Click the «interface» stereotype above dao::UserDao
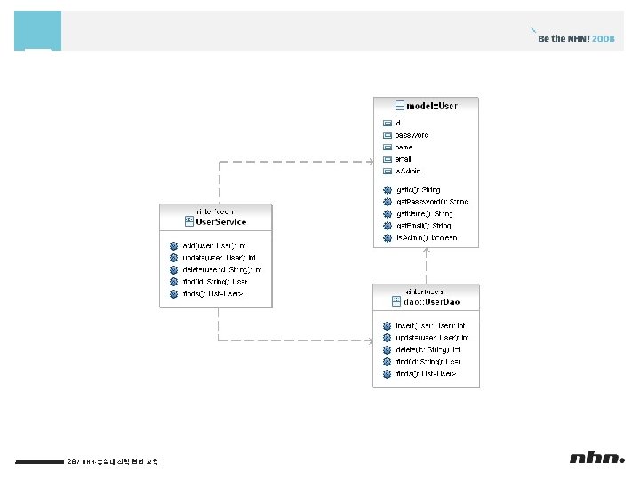This screenshot has height=480, width=640. tap(425, 292)
